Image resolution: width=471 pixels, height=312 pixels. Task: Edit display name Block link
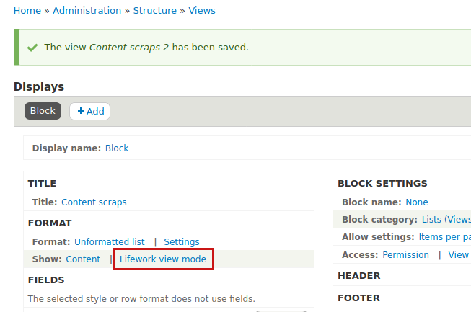click(x=117, y=148)
